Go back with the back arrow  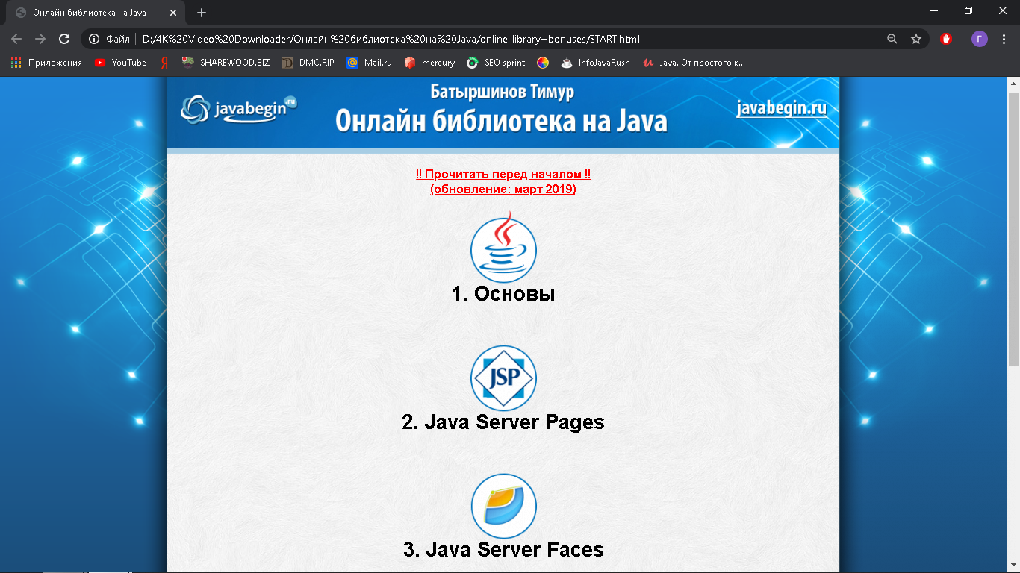(16, 39)
